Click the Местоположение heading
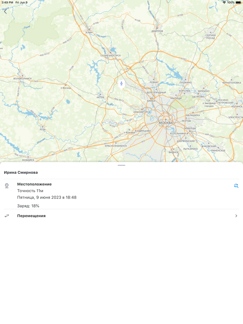This screenshot has height=324, width=243. tap(34, 184)
